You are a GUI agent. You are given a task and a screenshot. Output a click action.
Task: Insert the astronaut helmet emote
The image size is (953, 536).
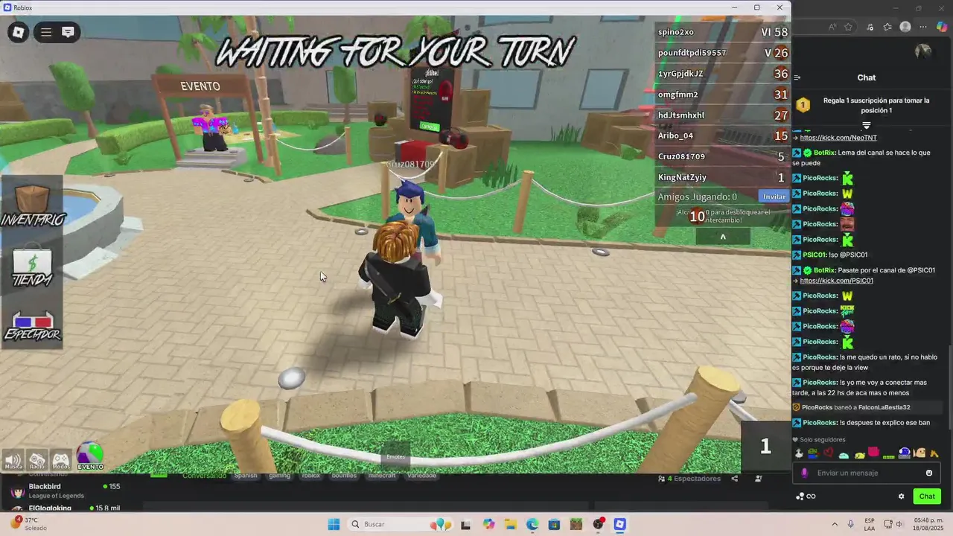tap(905, 453)
